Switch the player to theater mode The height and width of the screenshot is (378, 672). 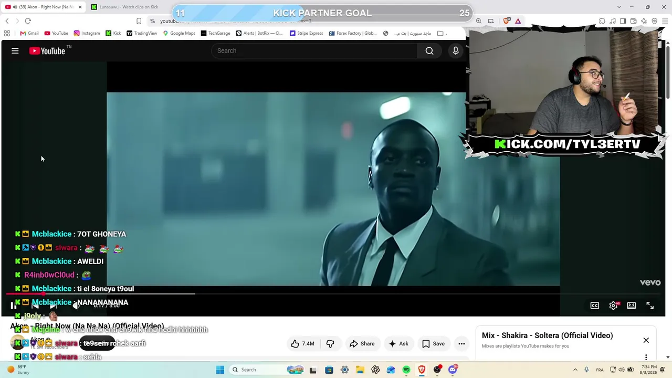click(632, 306)
